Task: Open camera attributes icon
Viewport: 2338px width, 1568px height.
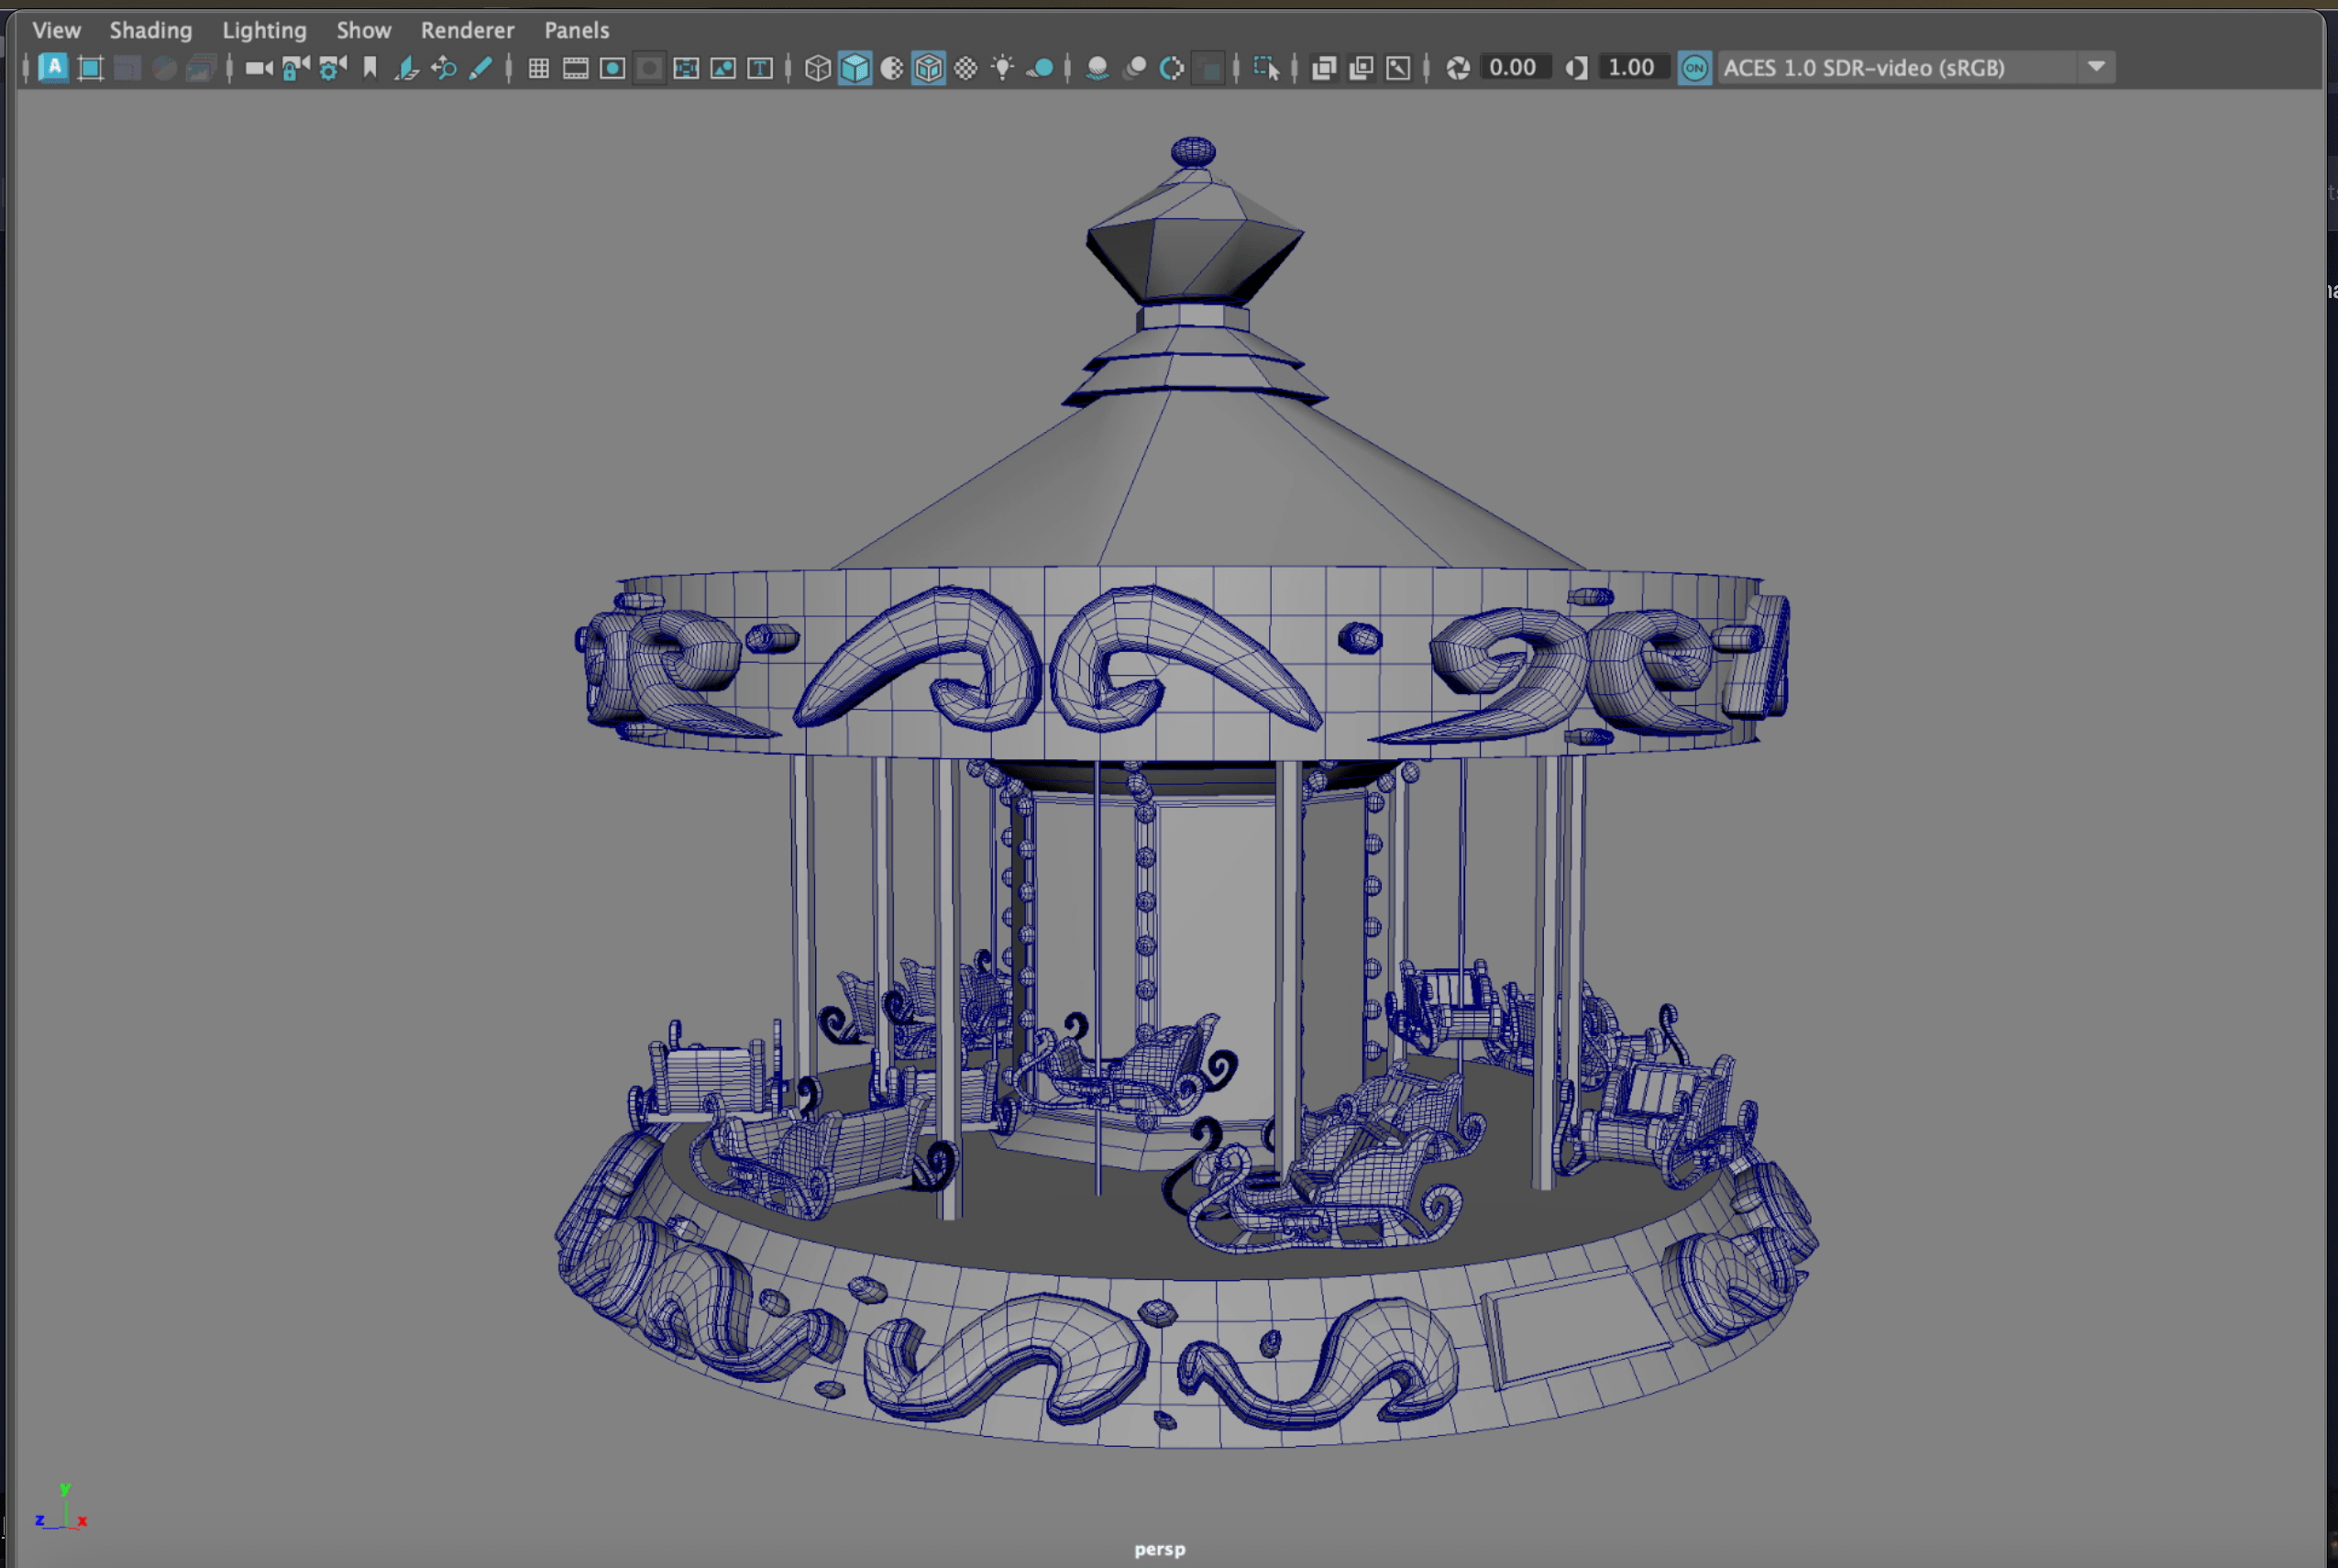Action: point(332,68)
